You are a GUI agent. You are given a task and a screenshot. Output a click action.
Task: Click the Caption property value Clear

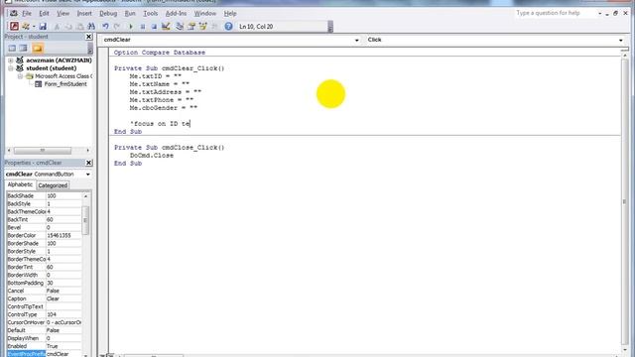click(x=63, y=298)
